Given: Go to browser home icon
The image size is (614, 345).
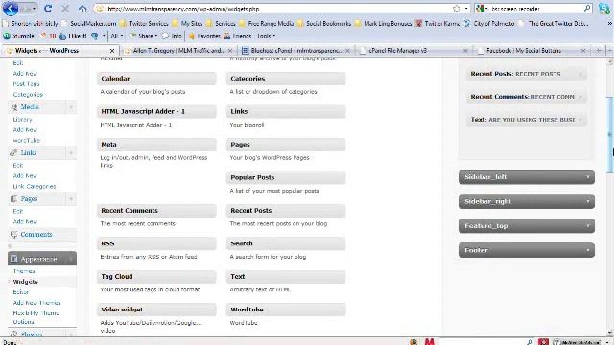Looking at the screenshot, I should (83, 9).
